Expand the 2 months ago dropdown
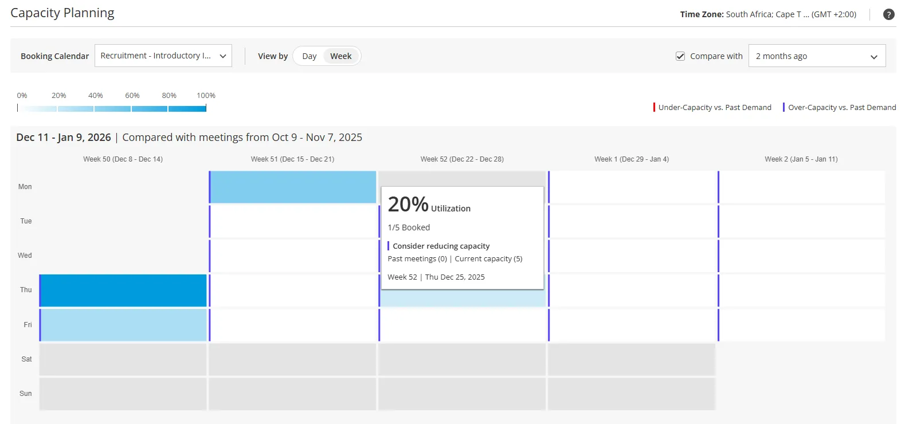The image size is (901, 424). 817,56
